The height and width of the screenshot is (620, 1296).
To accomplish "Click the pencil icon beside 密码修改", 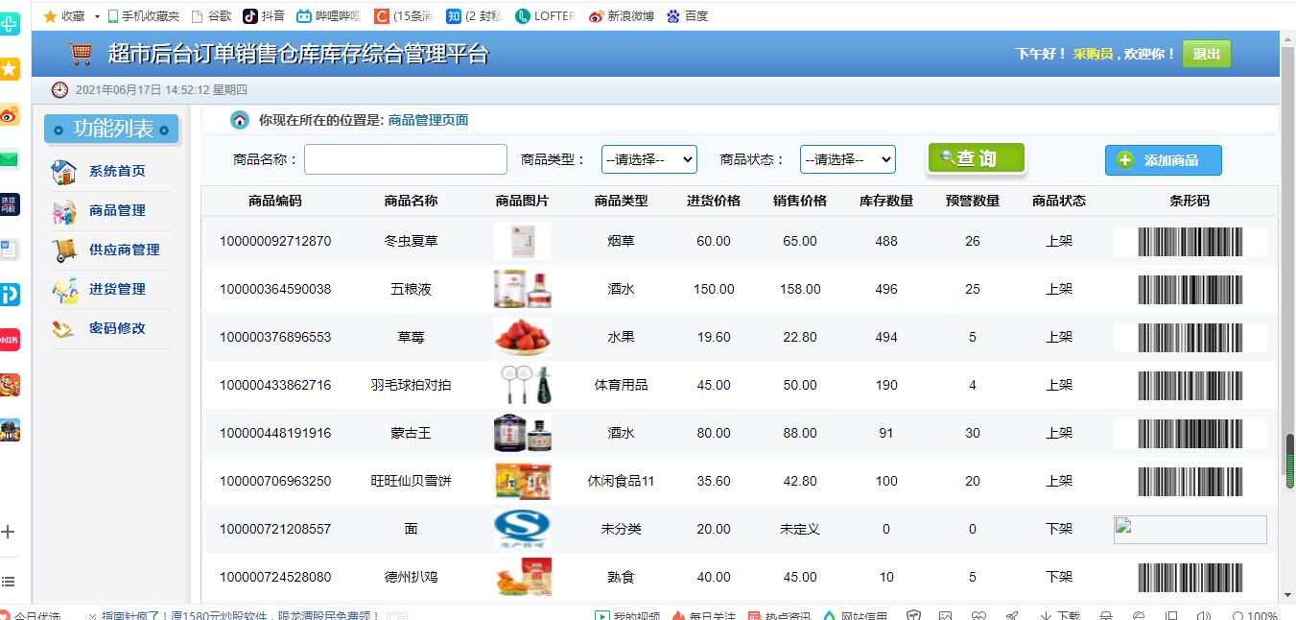I will click(63, 329).
